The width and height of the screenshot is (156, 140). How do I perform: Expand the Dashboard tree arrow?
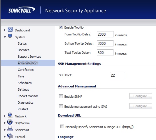coord(5,30)
